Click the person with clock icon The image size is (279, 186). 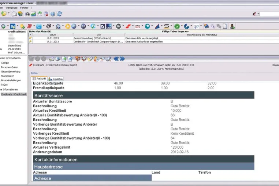coord(96,59)
